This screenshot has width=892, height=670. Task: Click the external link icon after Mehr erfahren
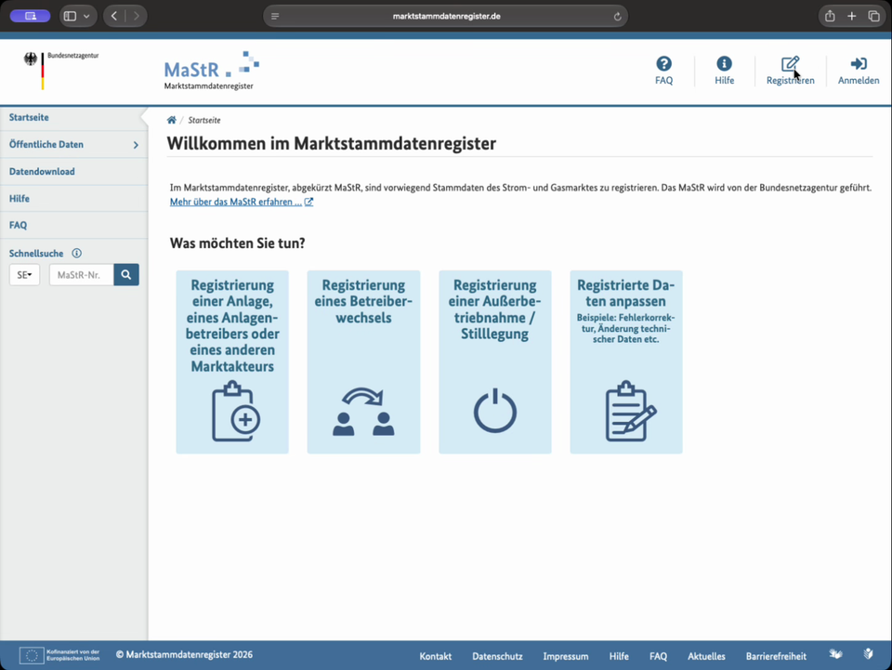tap(308, 202)
